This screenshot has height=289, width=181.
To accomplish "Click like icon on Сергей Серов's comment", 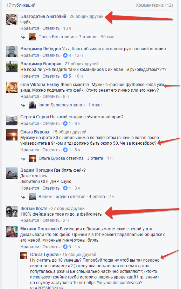I will pos(65,124).
